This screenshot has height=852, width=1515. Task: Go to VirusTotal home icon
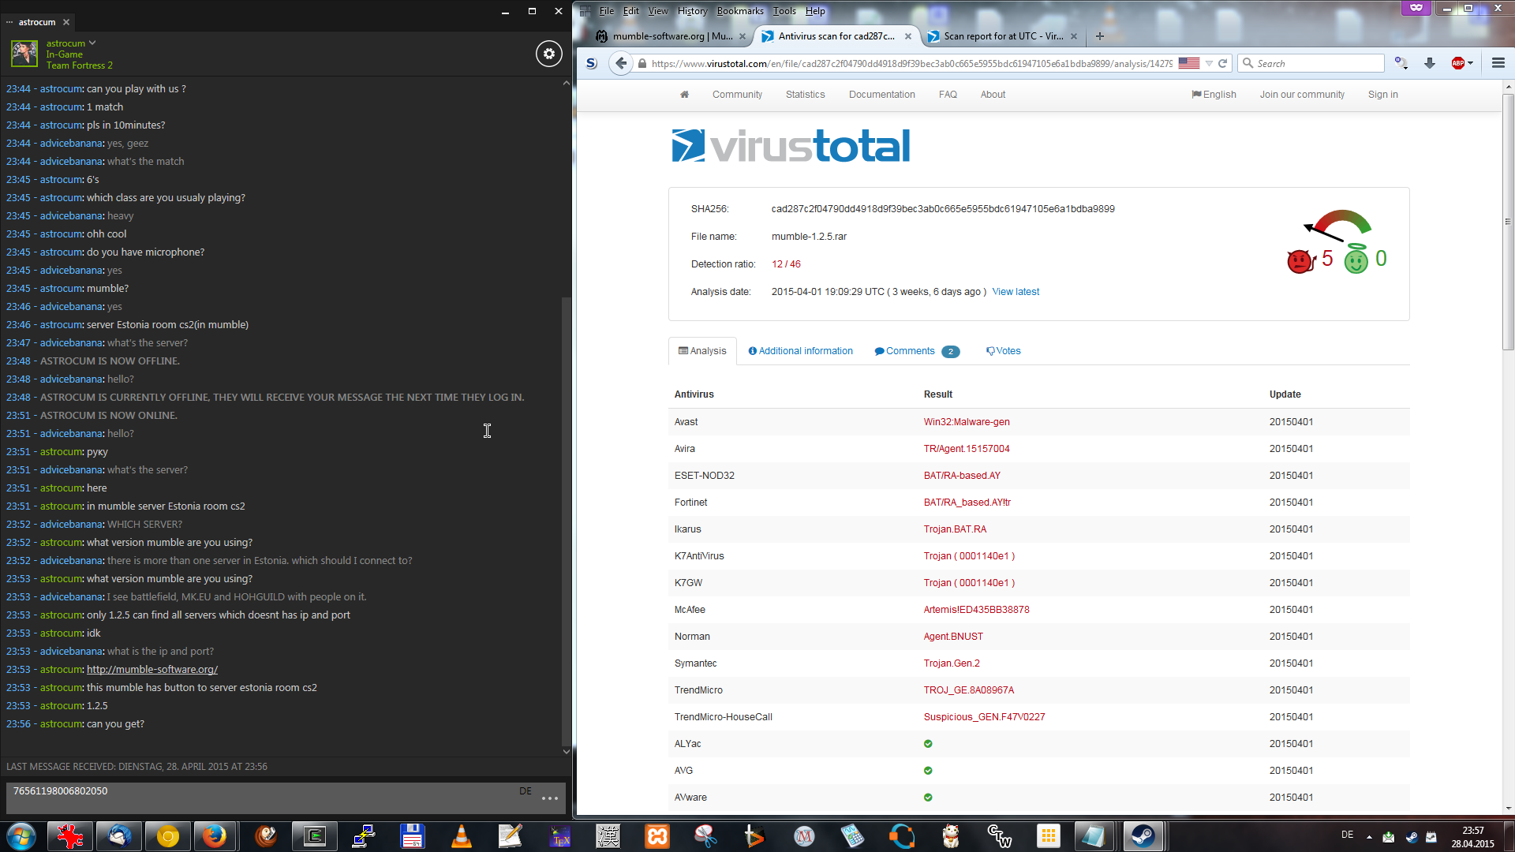pyautogui.click(x=684, y=95)
